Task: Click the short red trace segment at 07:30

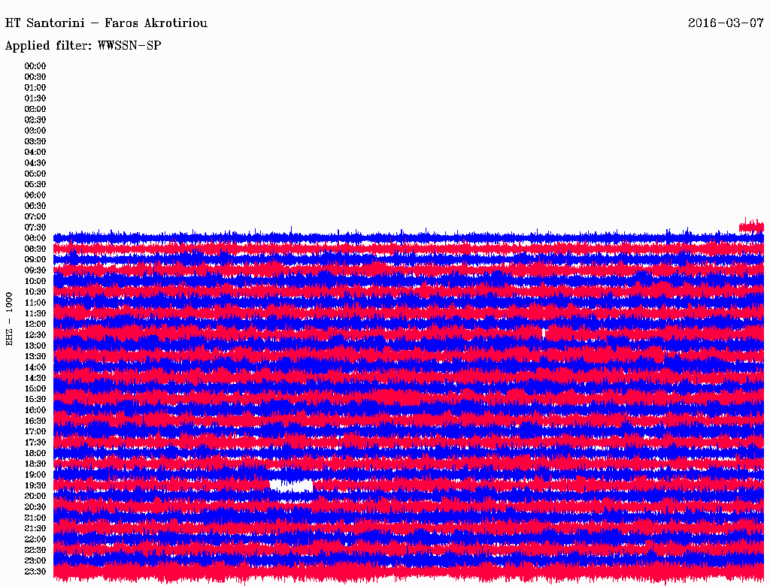Action: click(x=752, y=226)
